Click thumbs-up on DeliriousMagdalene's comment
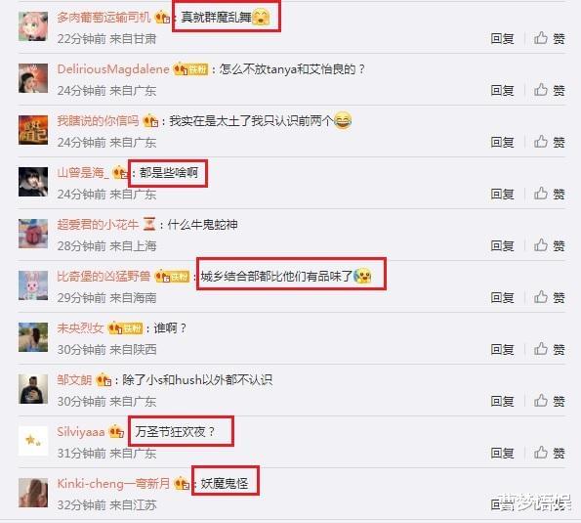The image size is (581, 523). click(x=549, y=90)
